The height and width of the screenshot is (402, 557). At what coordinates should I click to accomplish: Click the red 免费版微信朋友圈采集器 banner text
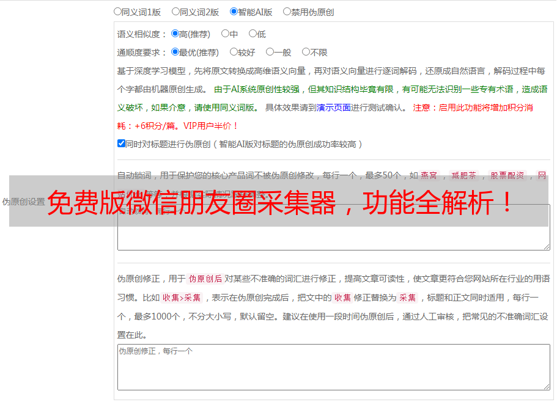[279, 203]
